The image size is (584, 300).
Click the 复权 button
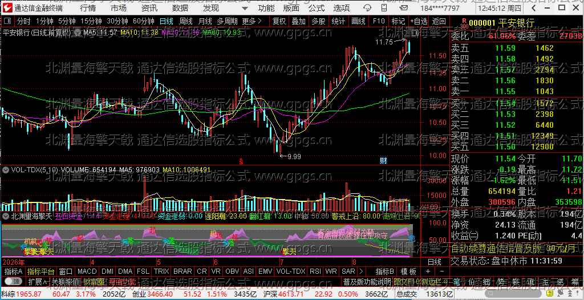click(279, 21)
